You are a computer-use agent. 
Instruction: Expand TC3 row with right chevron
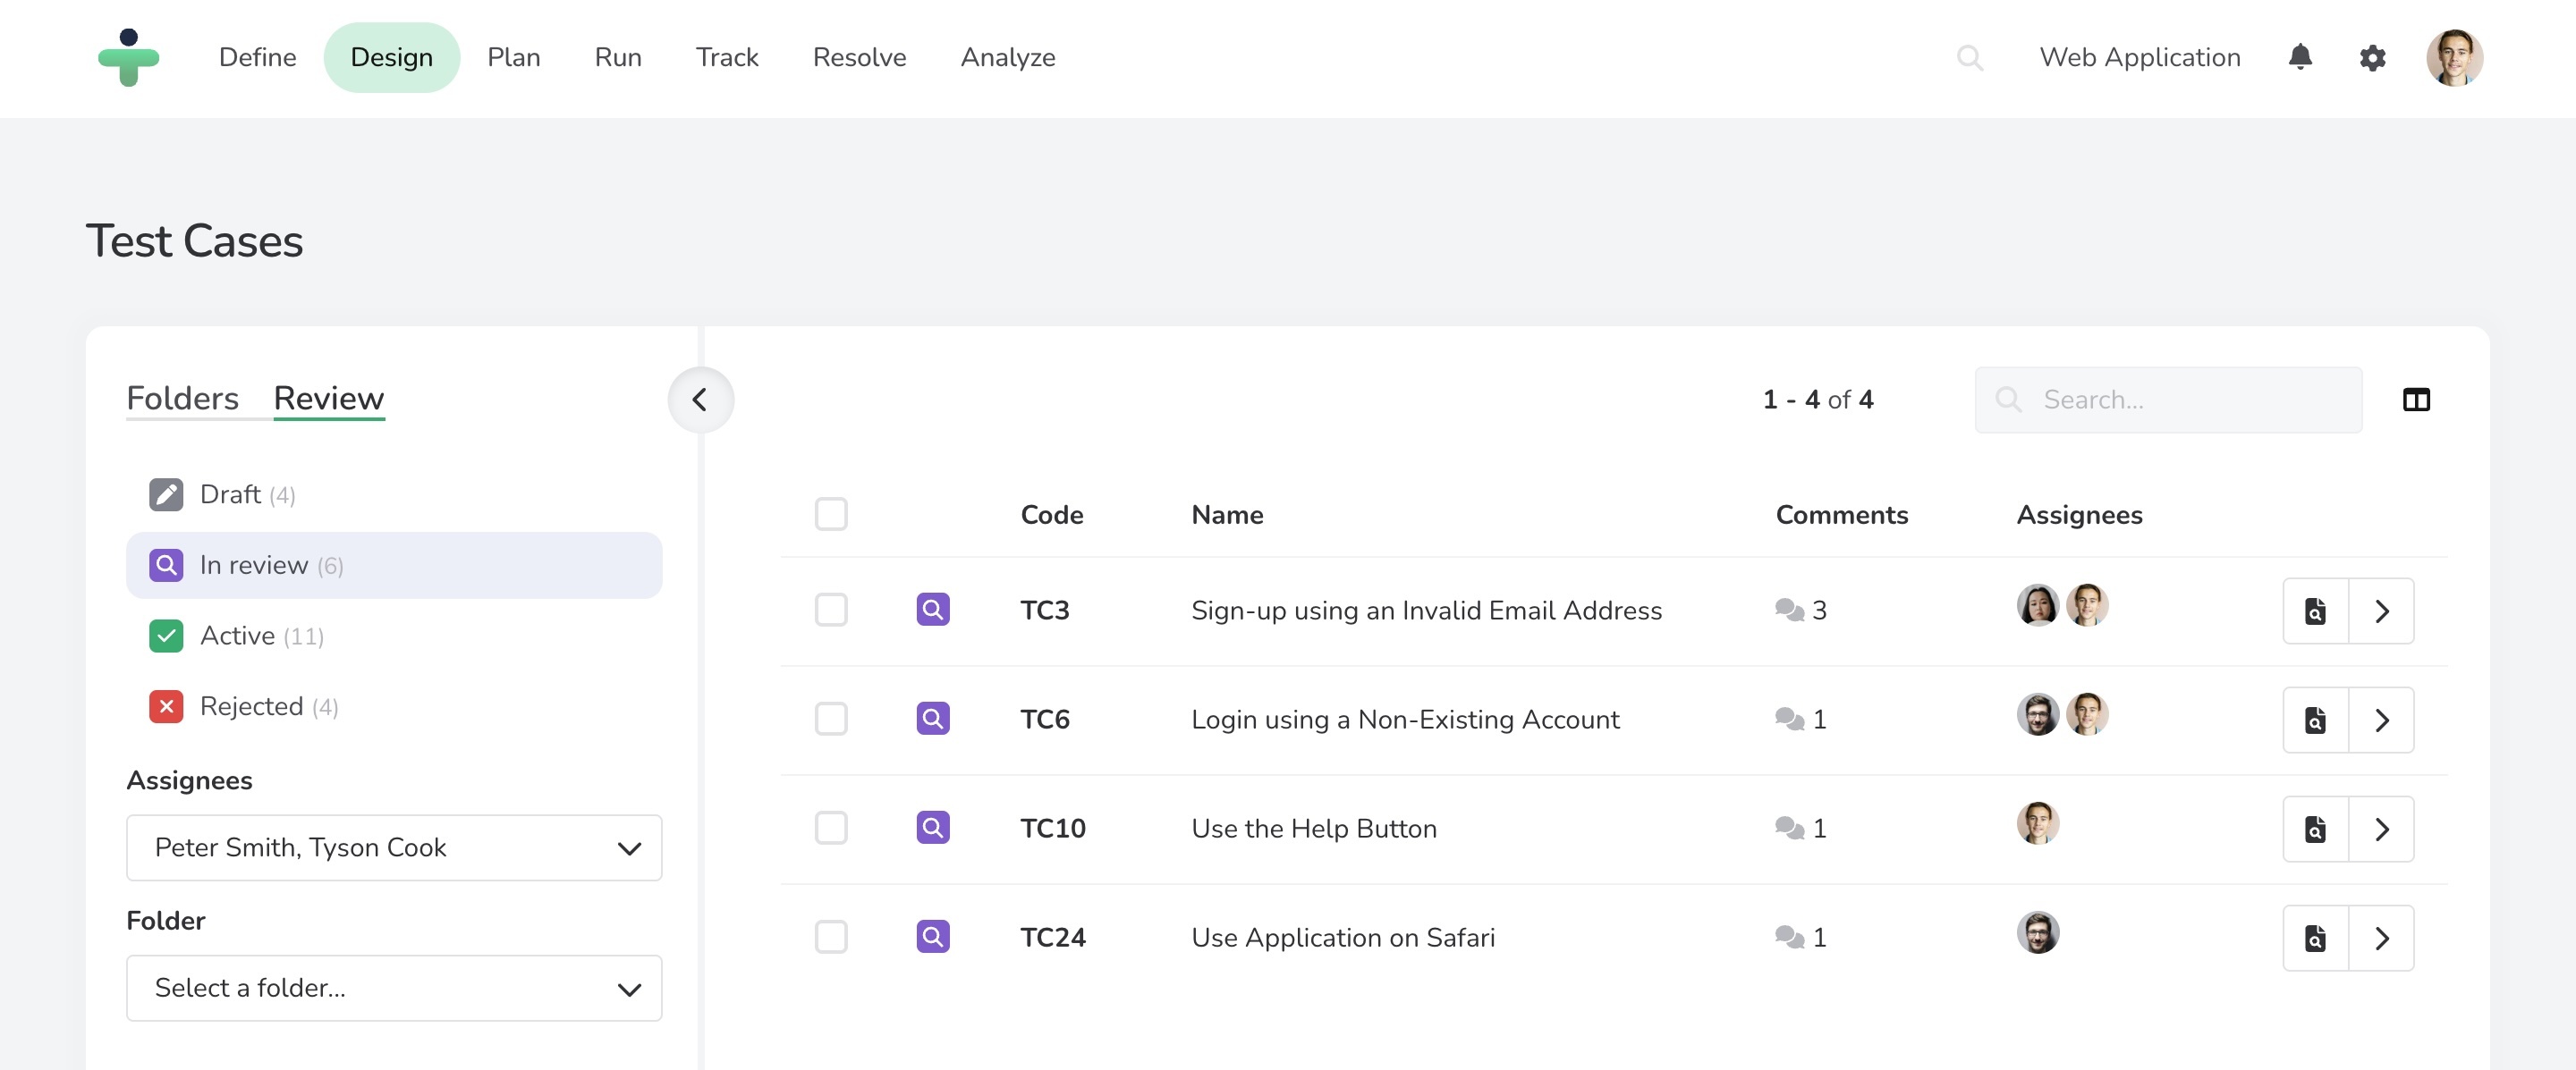(x=2381, y=611)
